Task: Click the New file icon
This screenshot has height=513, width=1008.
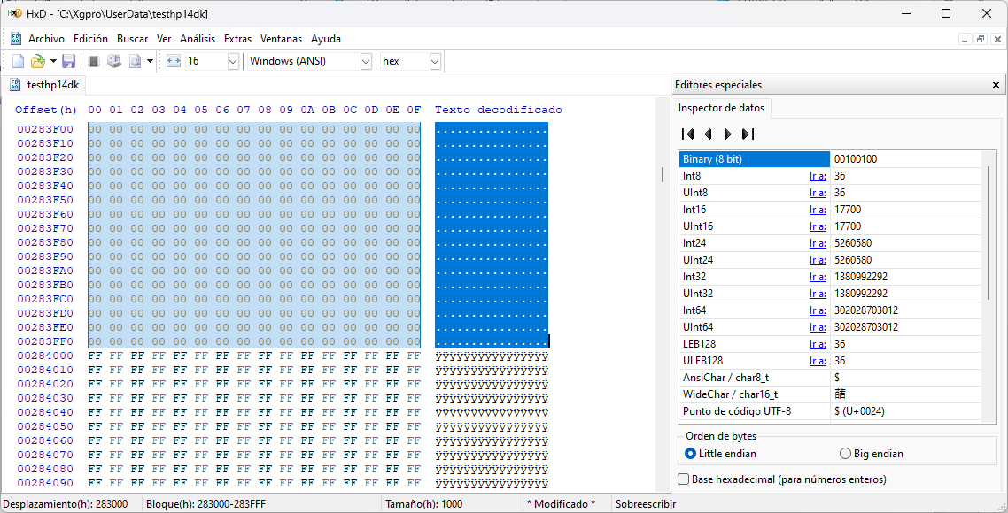Action: (18, 61)
